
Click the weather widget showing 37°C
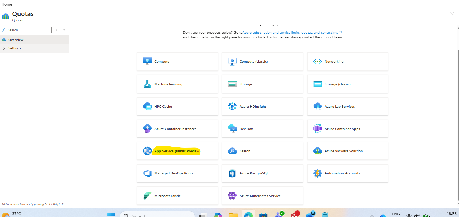pos(11,214)
